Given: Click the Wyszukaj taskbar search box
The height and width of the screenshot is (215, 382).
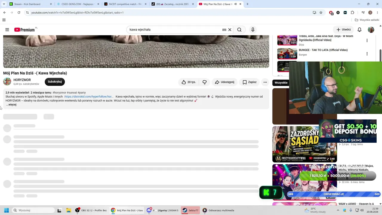Looking at the screenshot, I should tap(33, 210).
